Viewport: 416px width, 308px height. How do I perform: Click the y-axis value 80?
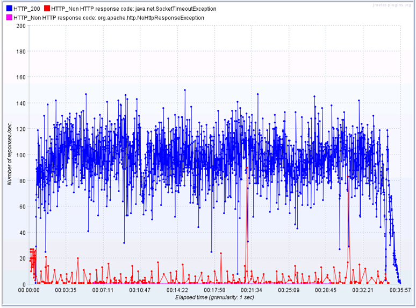click(x=23, y=181)
